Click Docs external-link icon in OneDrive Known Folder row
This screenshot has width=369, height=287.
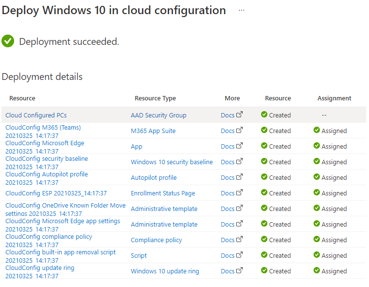[x=239, y=208]
